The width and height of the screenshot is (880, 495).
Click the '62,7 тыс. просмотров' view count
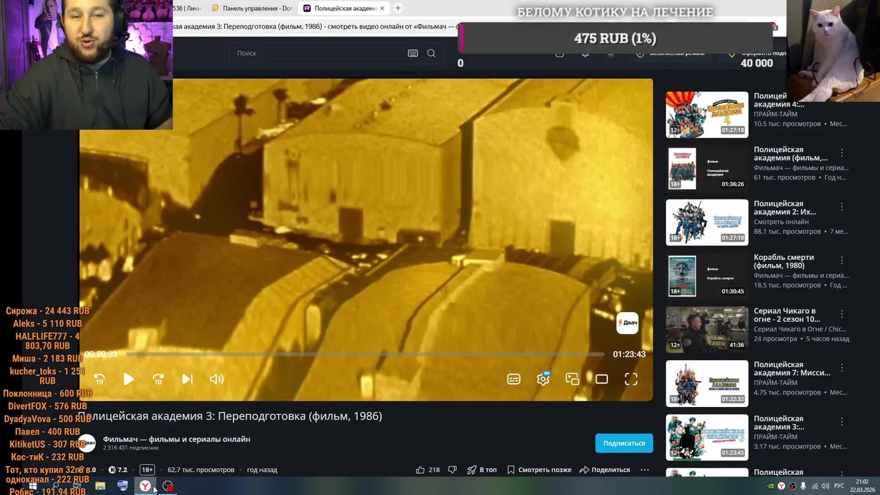[x=201, y=470]
